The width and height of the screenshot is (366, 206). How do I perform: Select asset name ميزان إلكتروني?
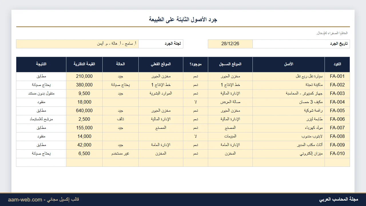(289, 154)
